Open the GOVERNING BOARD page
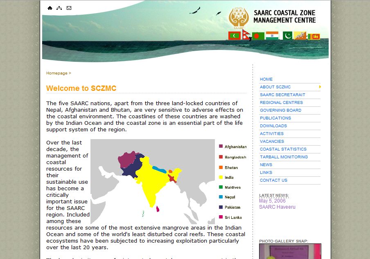Viewport: 370px width, 259px height. [x=280, y=110]
